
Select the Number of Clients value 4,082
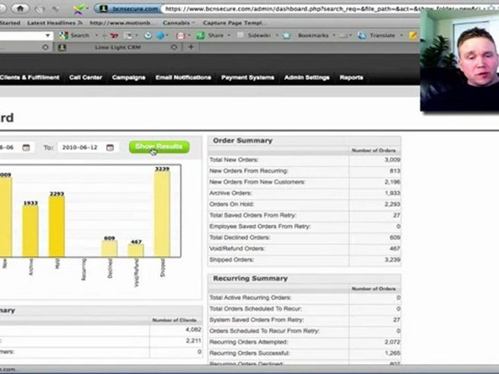pyautogui.click(x=193, y=330)
